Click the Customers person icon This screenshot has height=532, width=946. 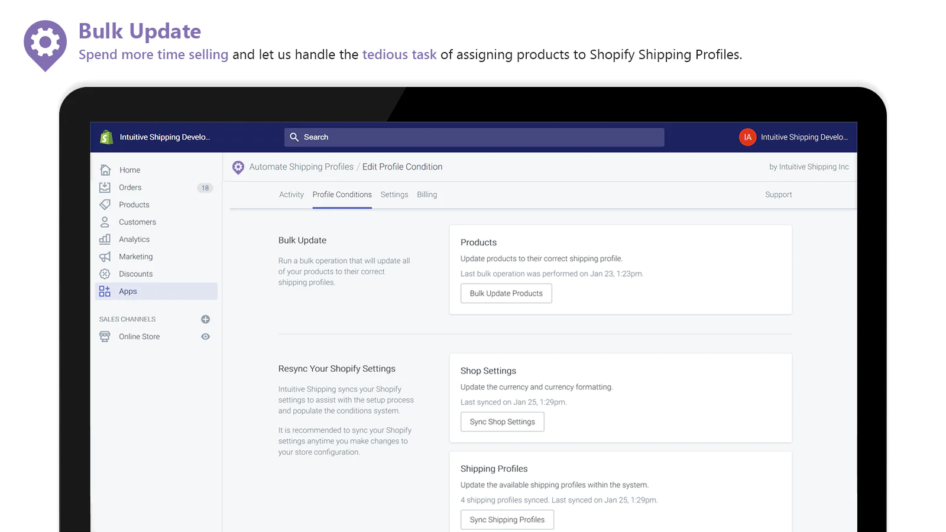(105, 222)
